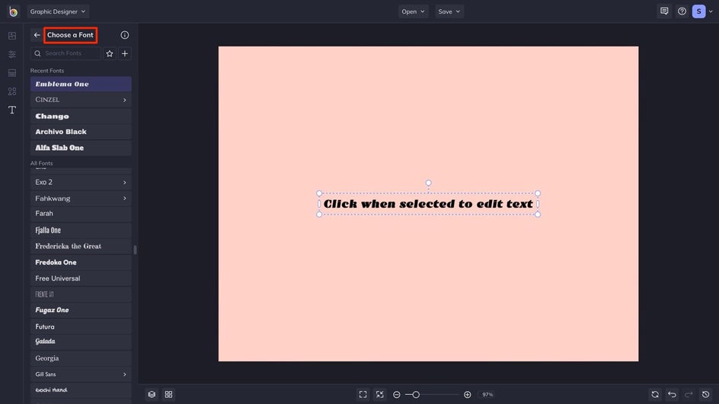Expand the Fahkwang font variants
The width and height of the screenshot is (719, 404).
pyautogui.click(x=124, y=199)
